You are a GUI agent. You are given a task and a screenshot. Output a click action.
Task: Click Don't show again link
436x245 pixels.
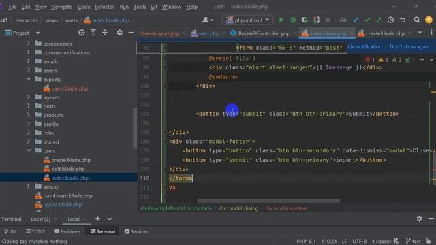point(409,47)
